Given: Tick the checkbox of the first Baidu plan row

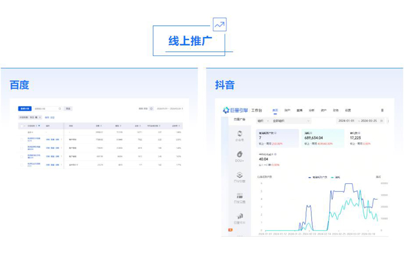Looking at the screenshot, I should (22, 140).
